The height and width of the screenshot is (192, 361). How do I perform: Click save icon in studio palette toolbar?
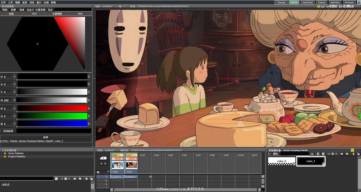tap(56, 179)
